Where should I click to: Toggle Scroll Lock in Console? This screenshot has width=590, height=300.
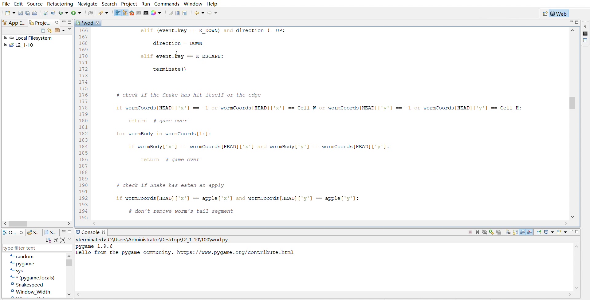point(516,233)
